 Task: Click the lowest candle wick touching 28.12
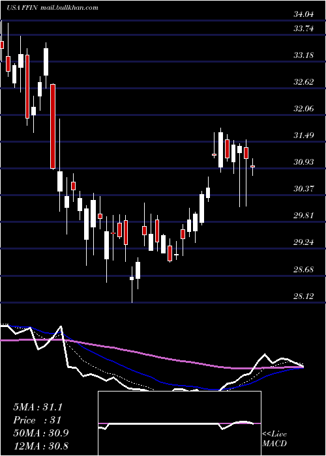(x=132, y=285)
